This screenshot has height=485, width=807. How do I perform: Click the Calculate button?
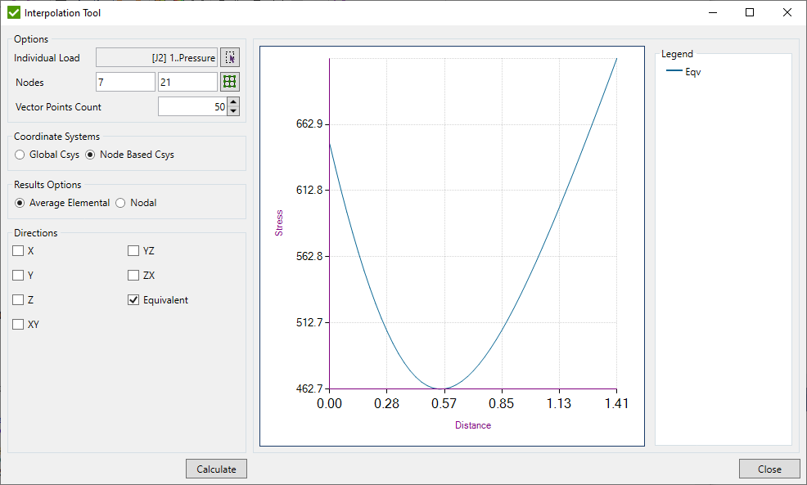click(216, 469)
